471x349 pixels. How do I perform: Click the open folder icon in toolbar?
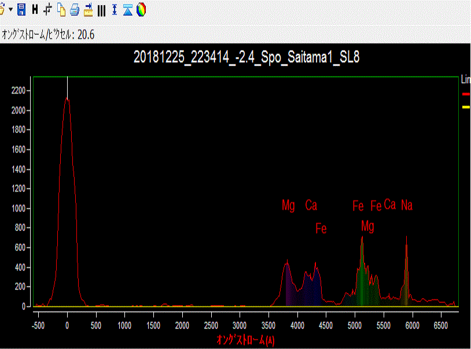(x=2, y=10)
